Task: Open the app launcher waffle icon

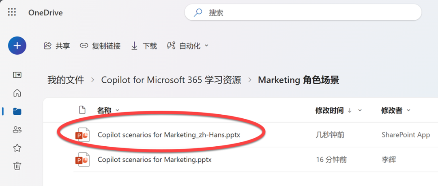Action: pyautogui.click(x=12, y=12)
